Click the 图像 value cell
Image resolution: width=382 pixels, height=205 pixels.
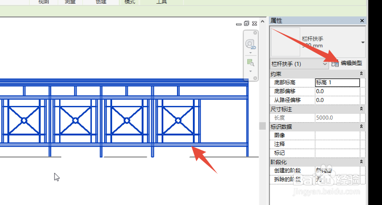pyautogui.click(x=338, y=135)
